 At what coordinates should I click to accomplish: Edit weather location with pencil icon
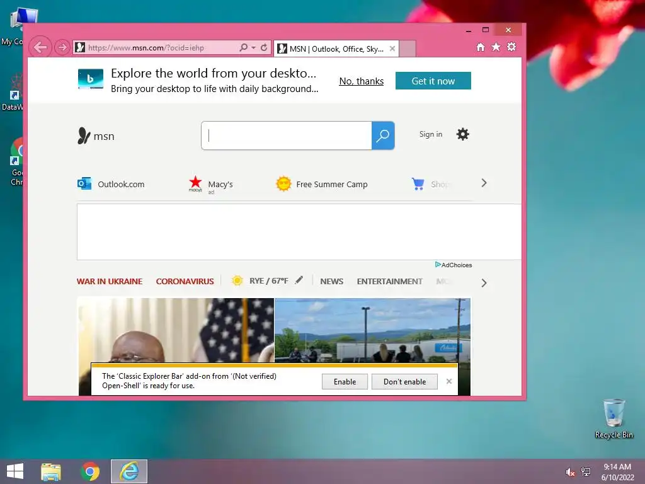tap(299, 280)
